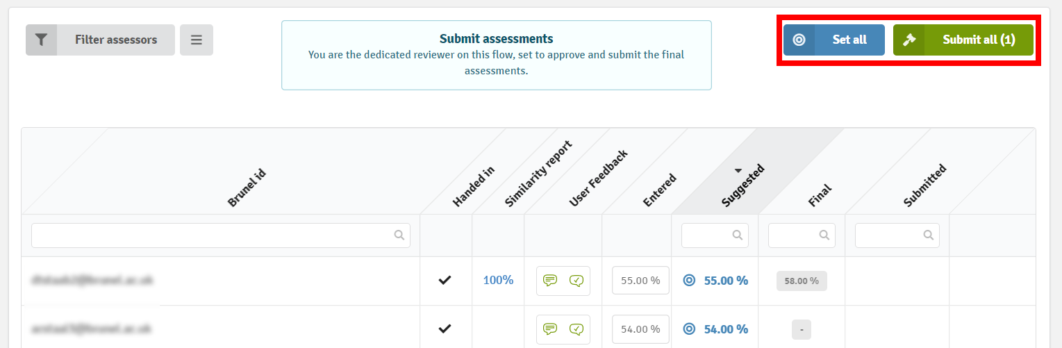
Task: Click target icon beside 54.00 % suggested
Action: pyautogui.click(x=689, y=329)
